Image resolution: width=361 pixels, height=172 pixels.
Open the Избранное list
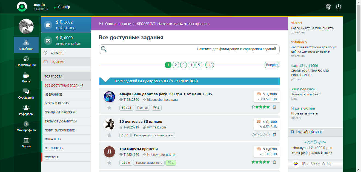click(66, 94)
